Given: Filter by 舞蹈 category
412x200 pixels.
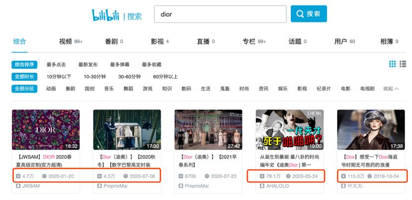Looking at the screenshot, I should [128, 89].
